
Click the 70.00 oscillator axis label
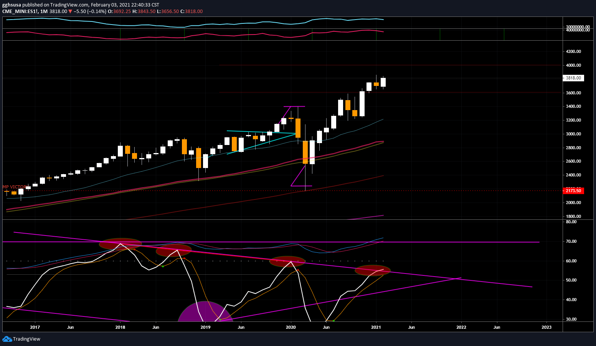571,241
